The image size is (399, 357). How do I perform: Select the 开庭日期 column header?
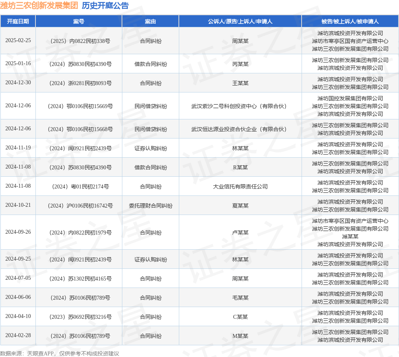click(18, 21)
